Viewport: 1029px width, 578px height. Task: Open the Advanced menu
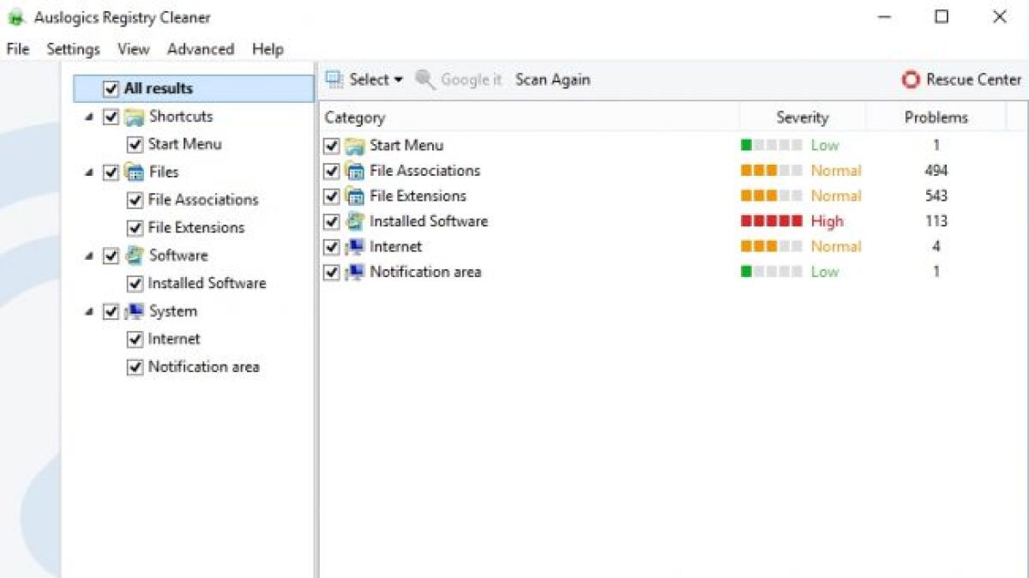coord(200,49)
